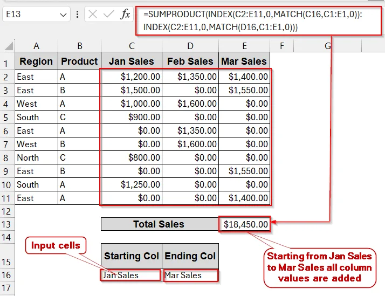Select cell E9 with $1,550.00
This screenshot has height=296, width=385.
244,171
